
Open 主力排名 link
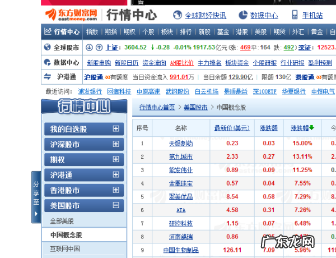[209, 63]
